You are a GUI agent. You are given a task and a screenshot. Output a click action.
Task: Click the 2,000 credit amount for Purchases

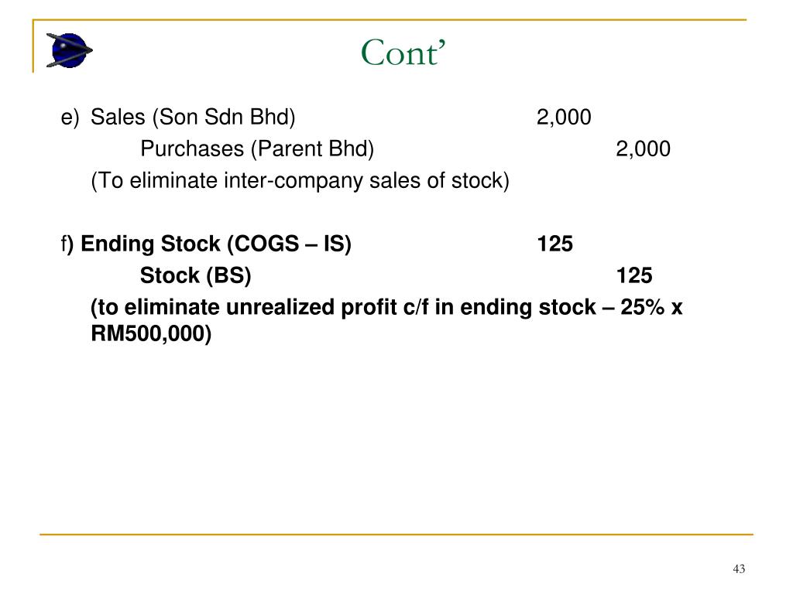[x=643, y=149]
